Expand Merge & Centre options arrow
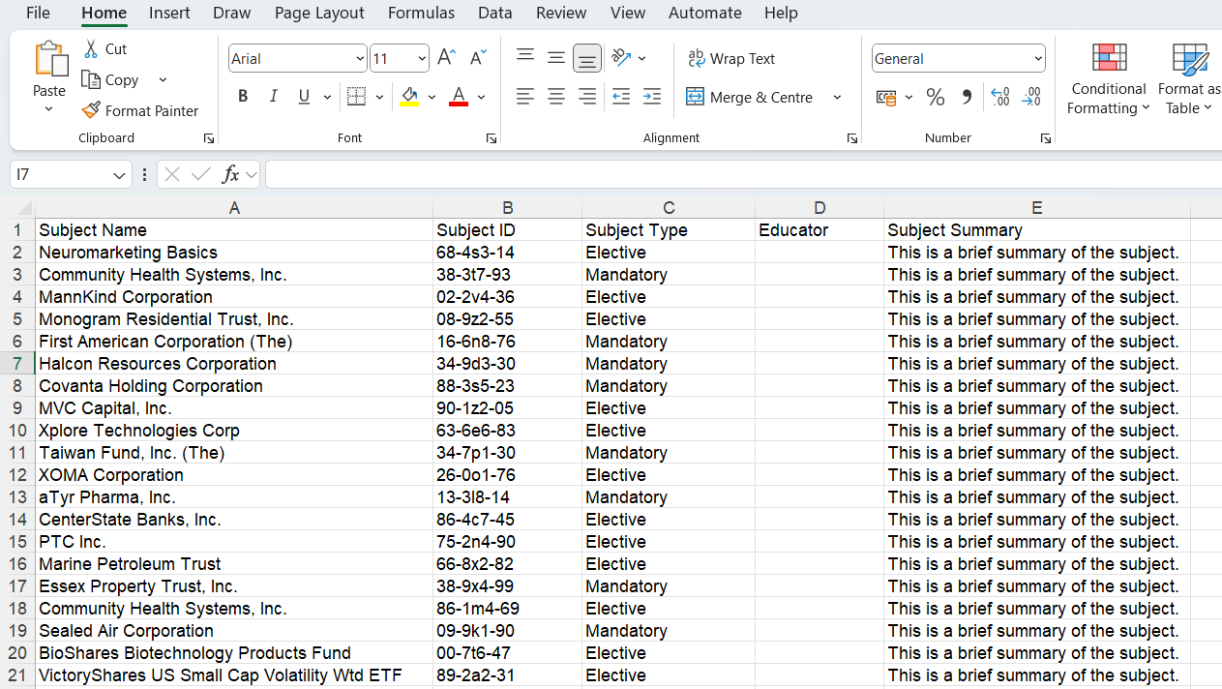 pyautogui.click(x=837, y=97)
